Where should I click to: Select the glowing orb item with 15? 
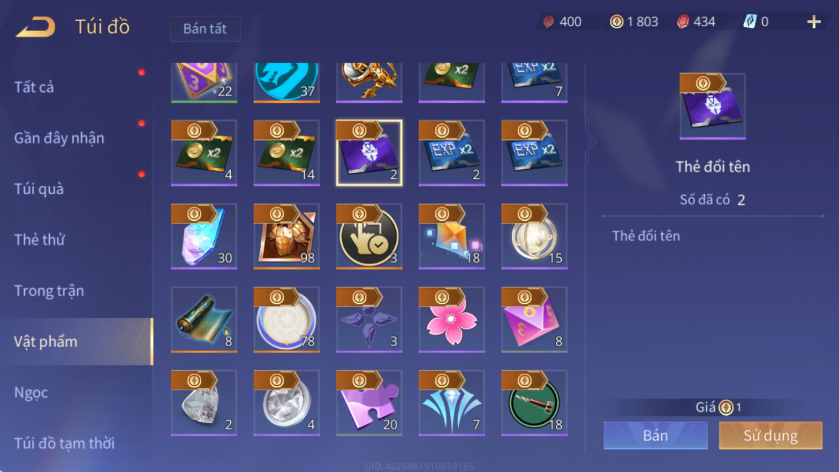(x=534, y=236)
